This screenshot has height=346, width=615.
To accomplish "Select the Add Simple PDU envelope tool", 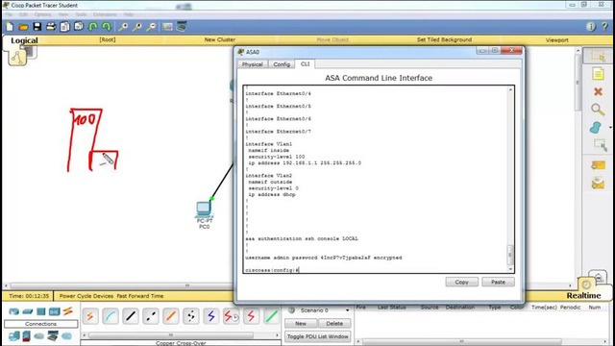I will pyautogui.click(x=598, y=165).
